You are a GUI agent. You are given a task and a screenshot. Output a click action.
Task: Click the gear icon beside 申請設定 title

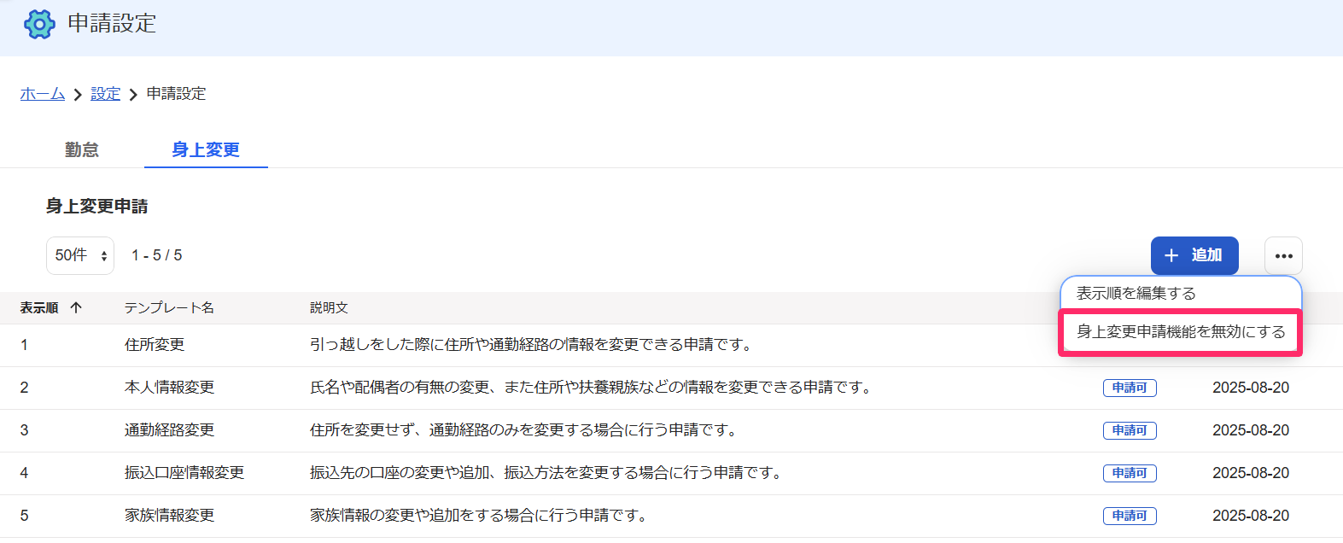click(x=39, y=24)
